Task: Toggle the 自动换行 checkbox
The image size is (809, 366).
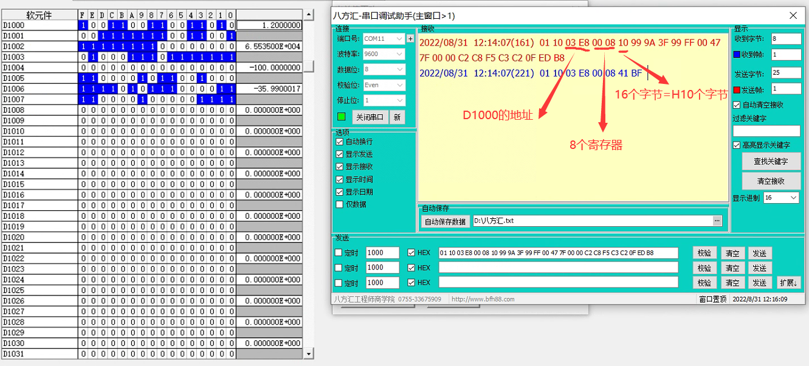Action: (x=340, y=142)
